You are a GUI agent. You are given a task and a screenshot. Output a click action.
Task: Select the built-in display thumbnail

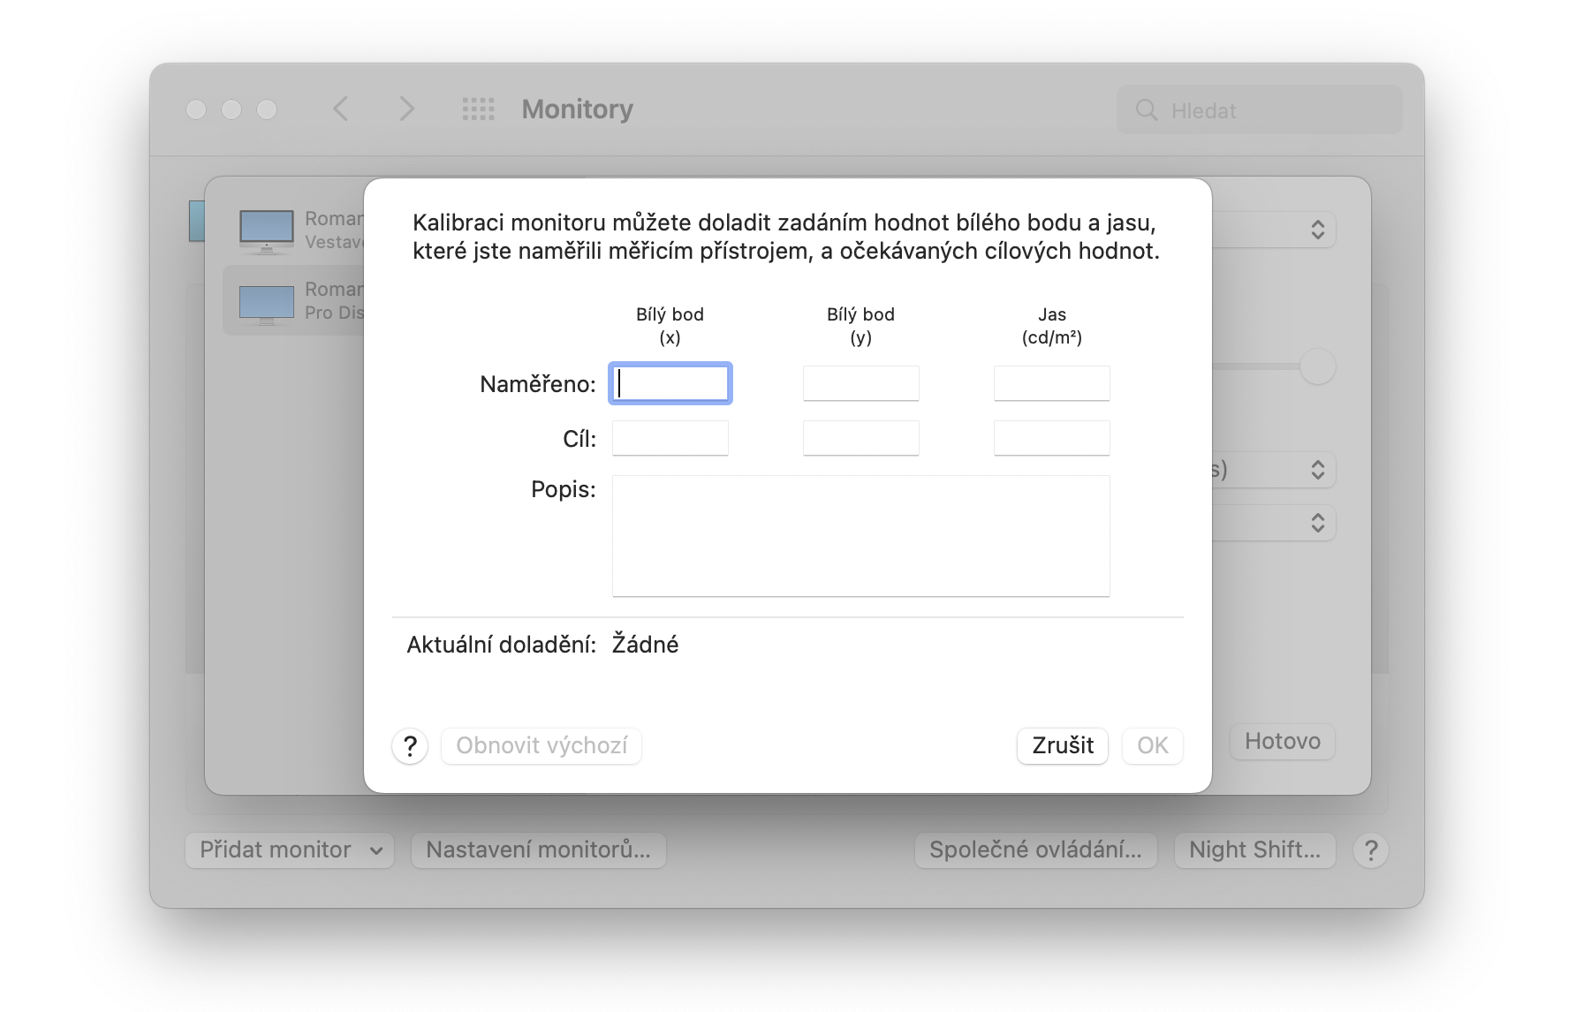tap(267, 230)
